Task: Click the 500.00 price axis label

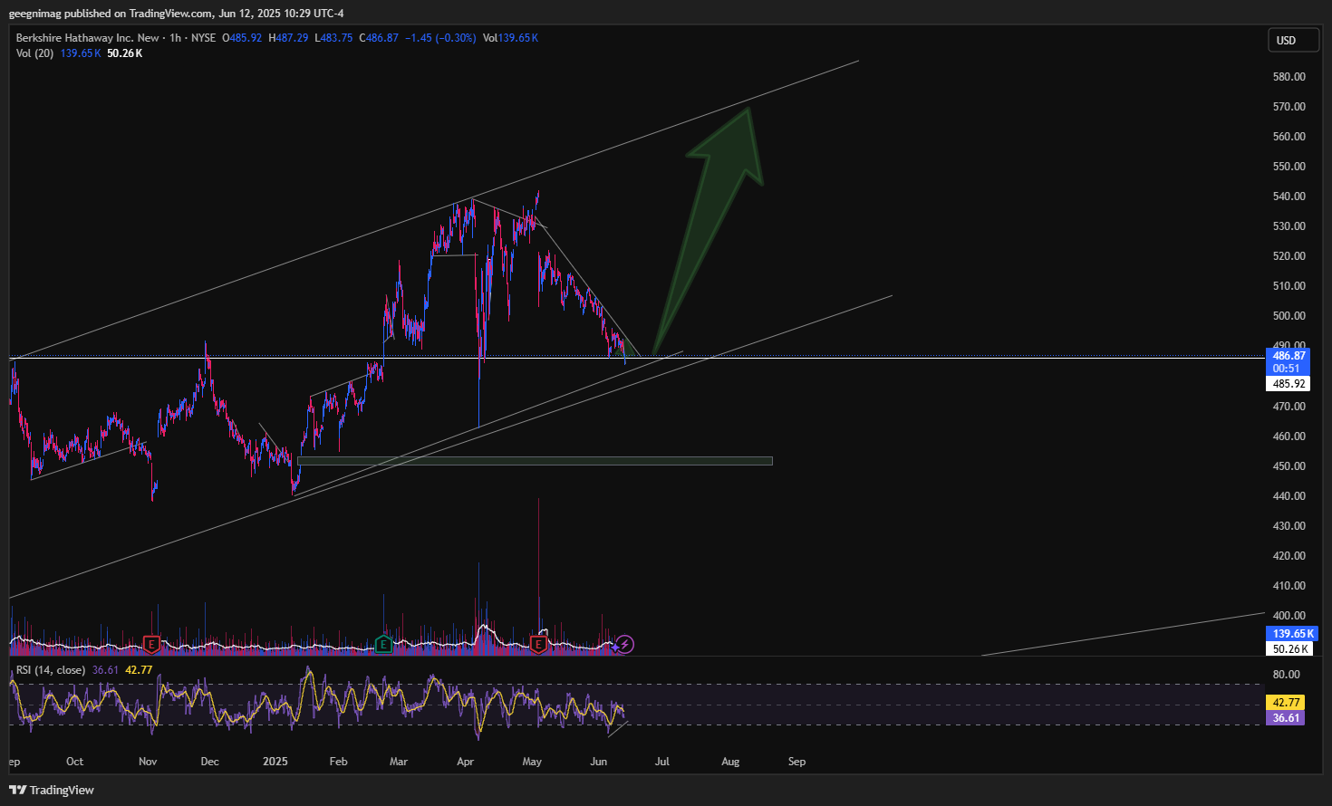Action: point(1289,316)
